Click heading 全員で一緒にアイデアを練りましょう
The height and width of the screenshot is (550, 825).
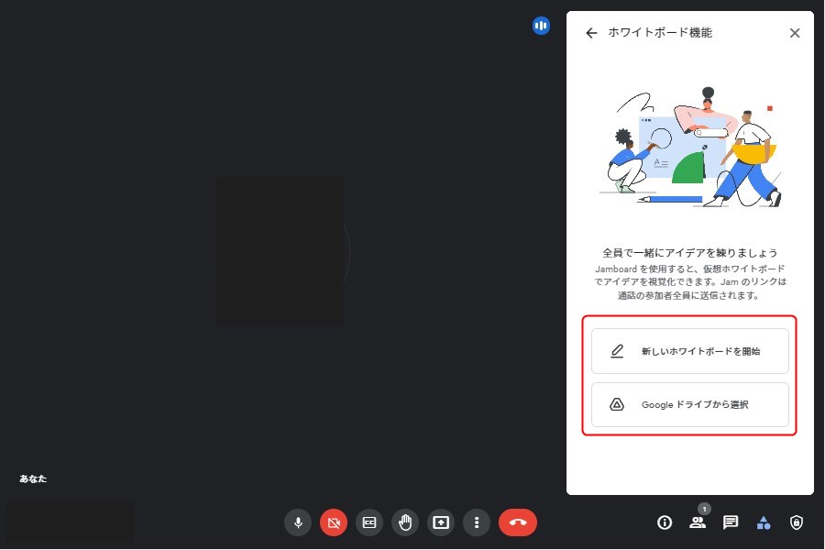click(689, 253)
